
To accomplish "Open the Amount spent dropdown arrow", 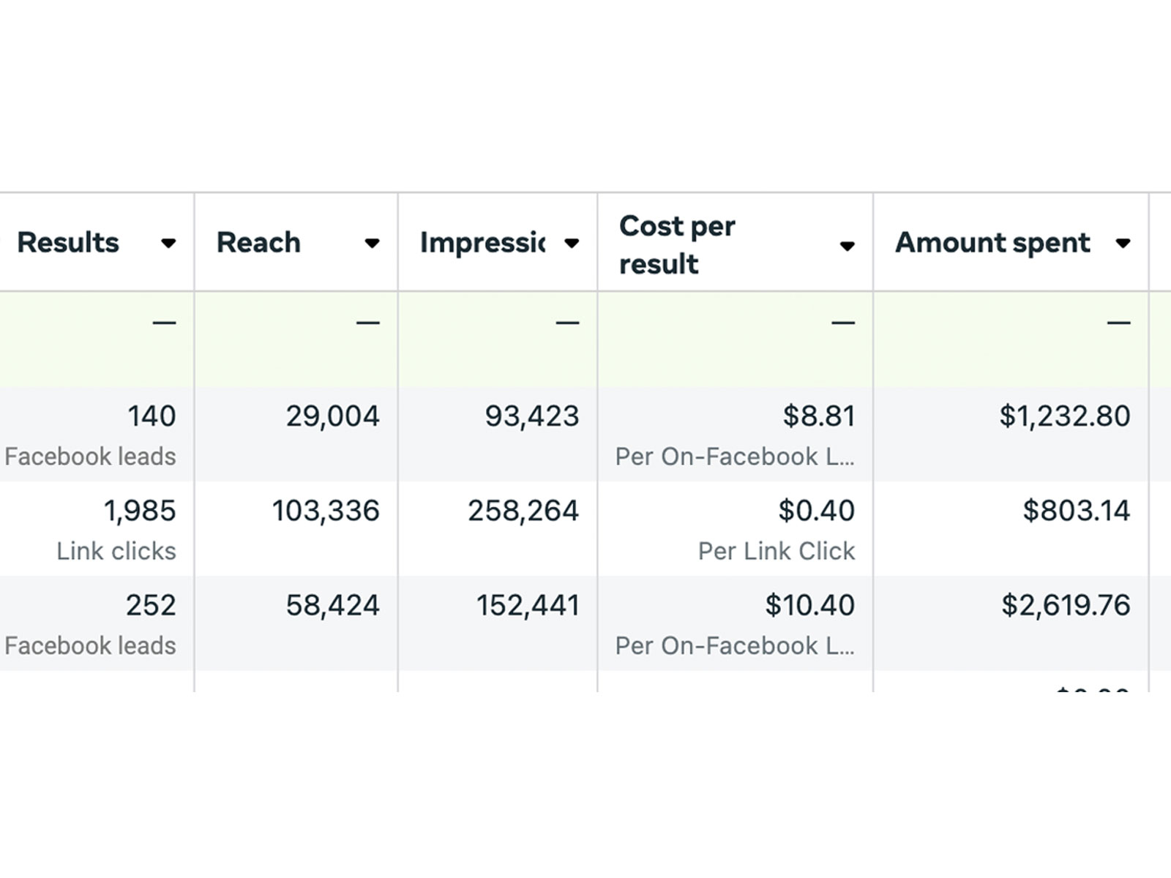I will pos(1123,244).
